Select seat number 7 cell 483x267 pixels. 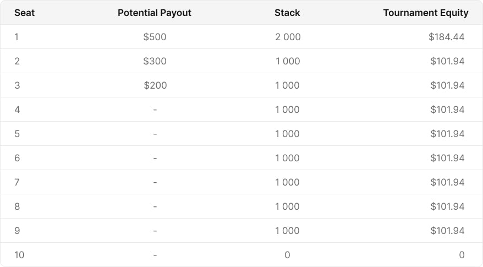(x=17, y=182)
